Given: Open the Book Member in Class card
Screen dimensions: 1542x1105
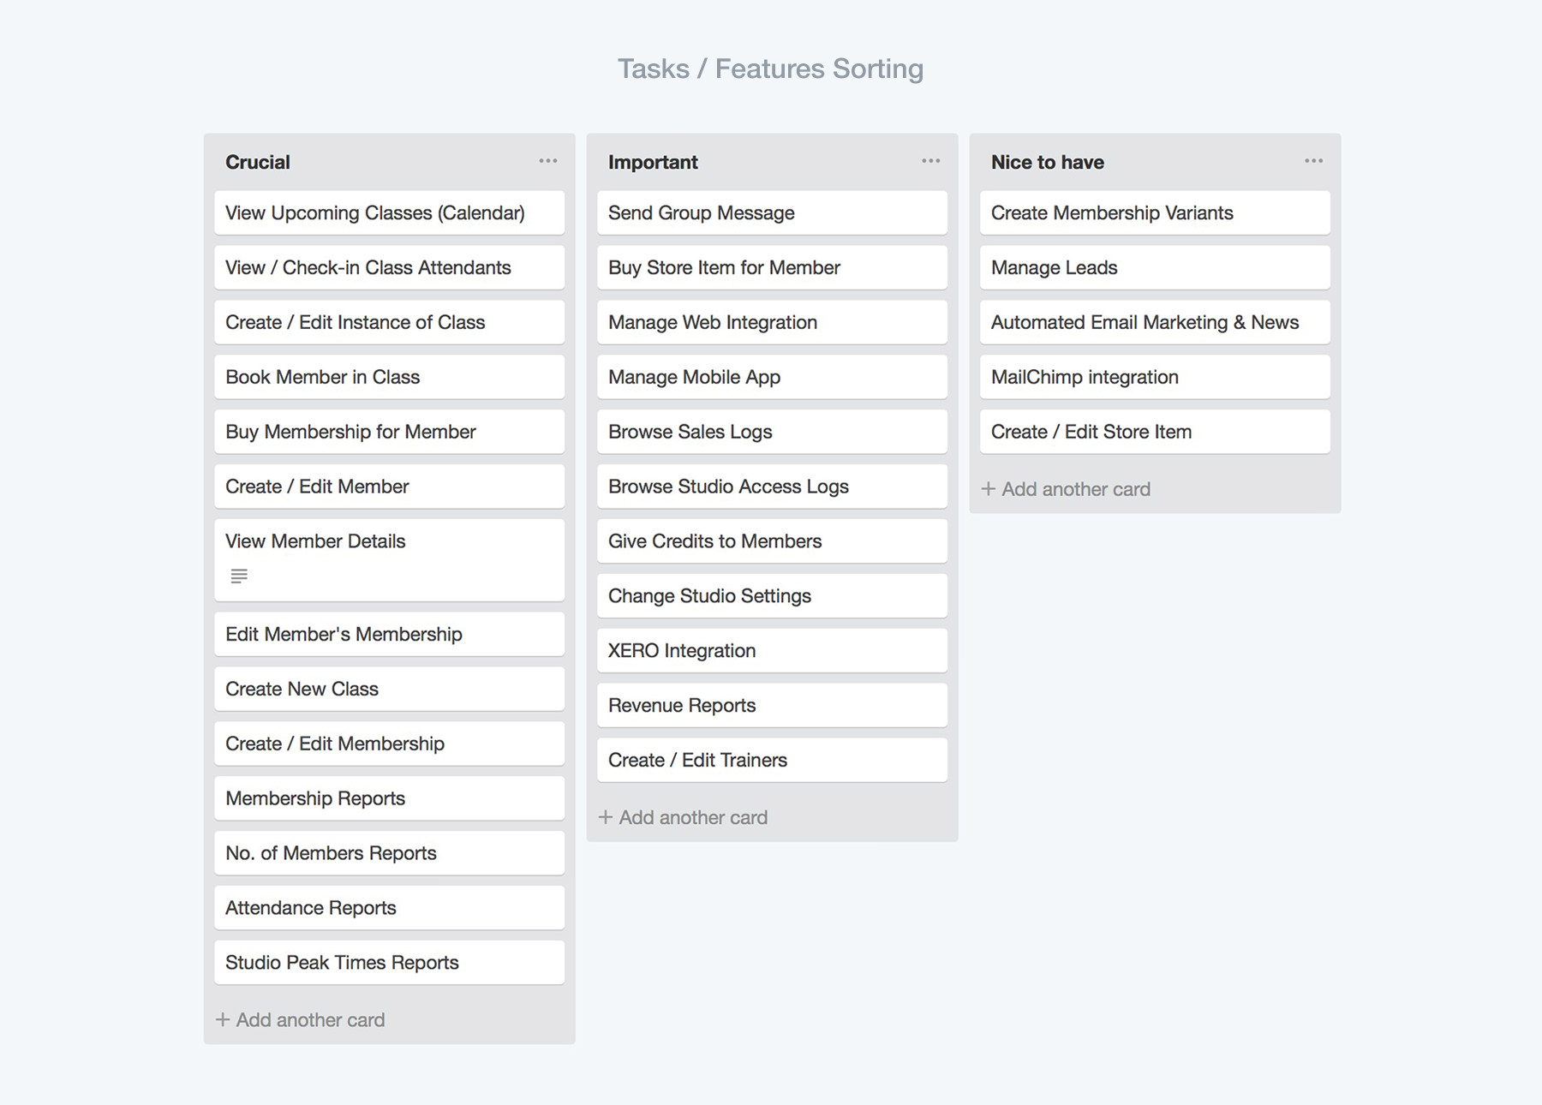Looking at the screenshot, I should coord(390,377).
